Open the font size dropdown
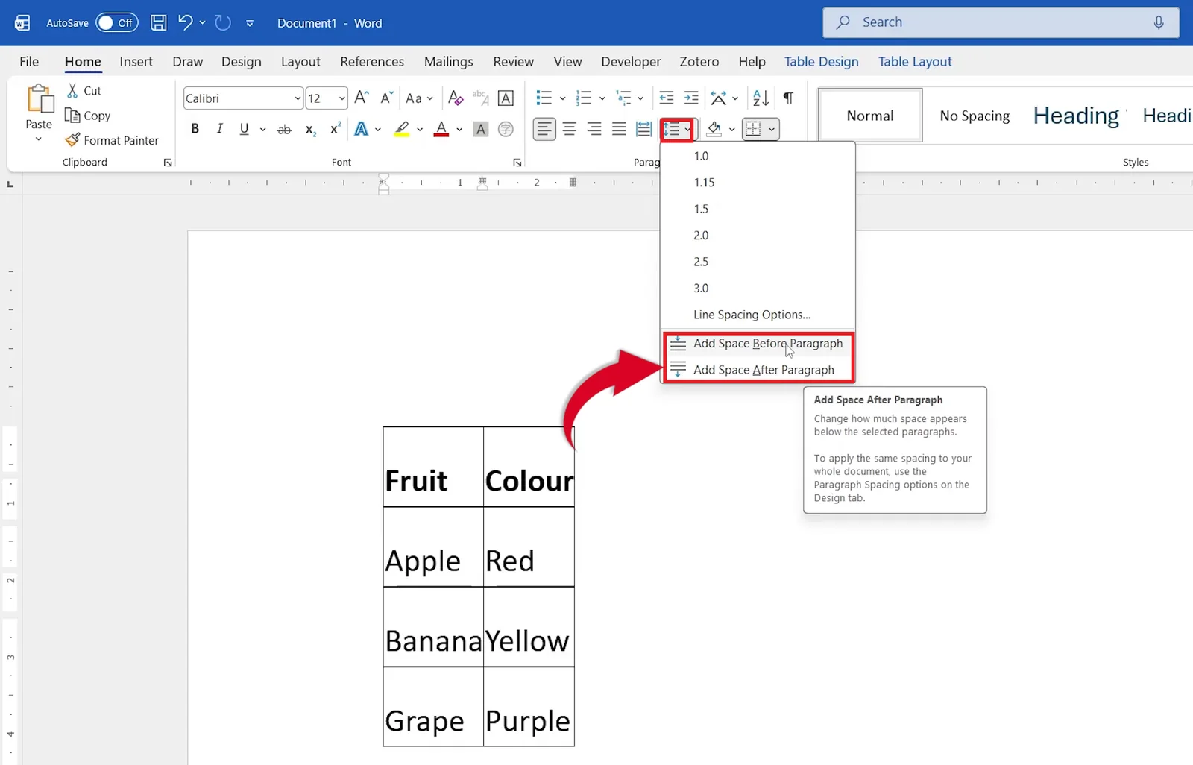Viewport: 1193px width, 765px height. point(341,98)
